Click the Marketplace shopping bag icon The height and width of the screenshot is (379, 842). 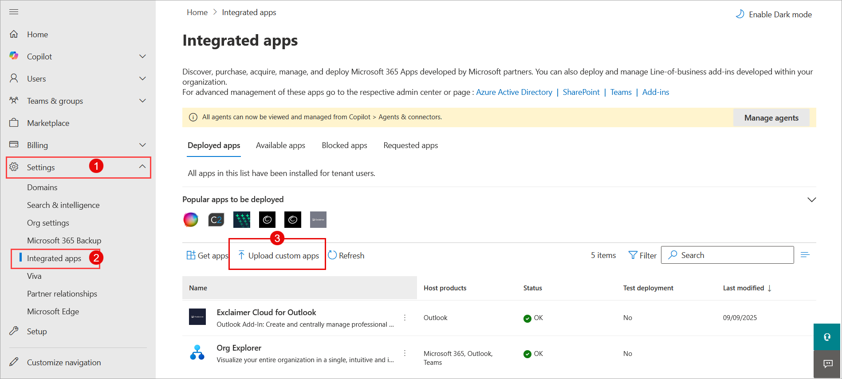[x=14, y=123]
